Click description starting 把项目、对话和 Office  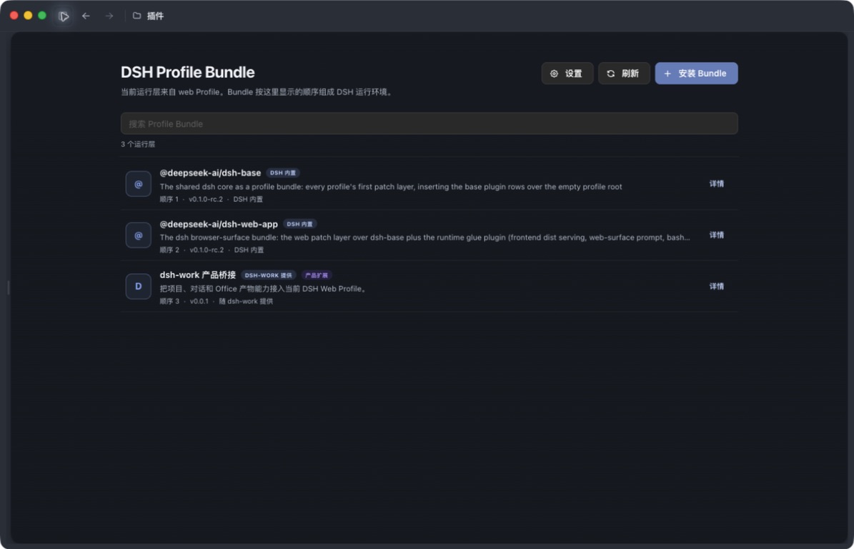click(x=264, y=289)
